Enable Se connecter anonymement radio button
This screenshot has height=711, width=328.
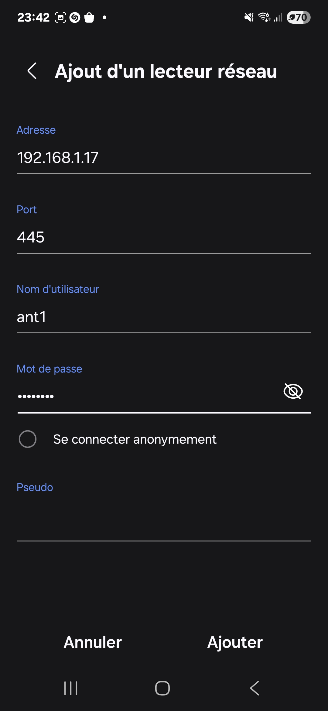28,439
